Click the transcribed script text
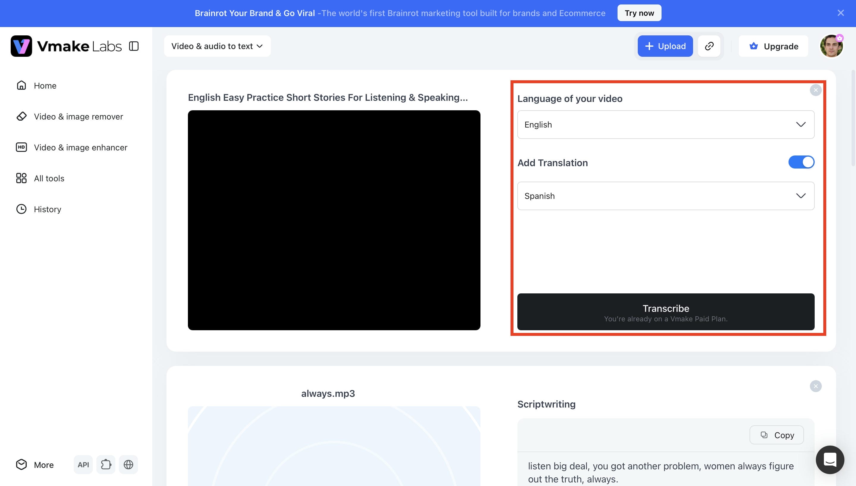The height and width of the screenshot is (486, 856). coord(661,473)
